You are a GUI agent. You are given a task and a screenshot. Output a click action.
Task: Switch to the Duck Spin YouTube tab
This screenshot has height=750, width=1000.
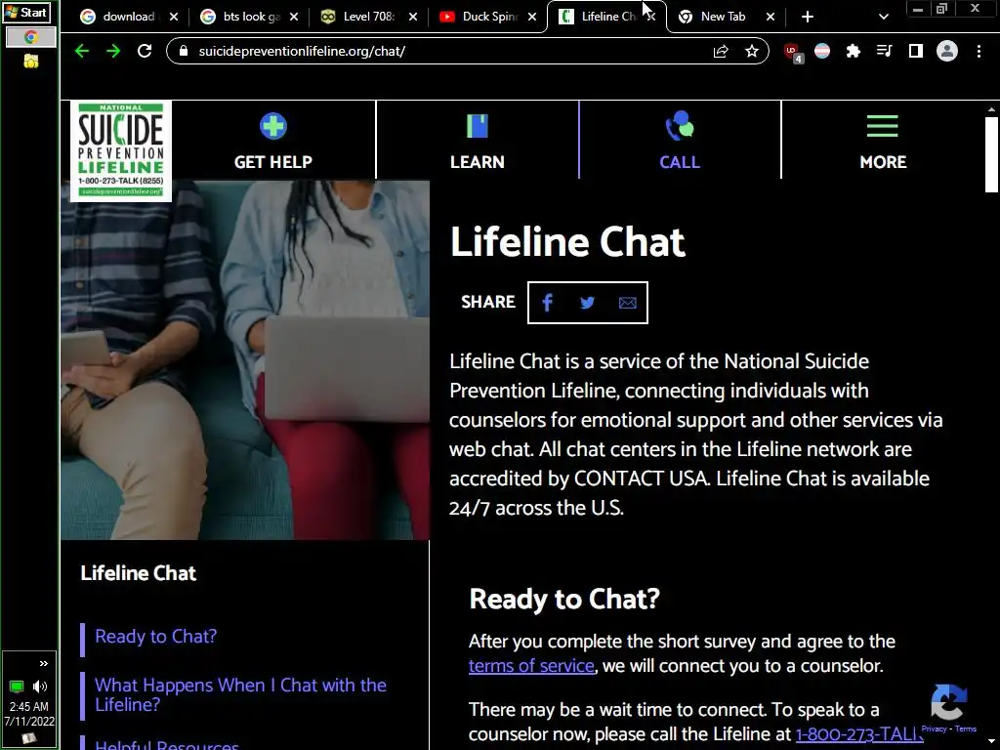pyautogui.click(x=489, y=17)
